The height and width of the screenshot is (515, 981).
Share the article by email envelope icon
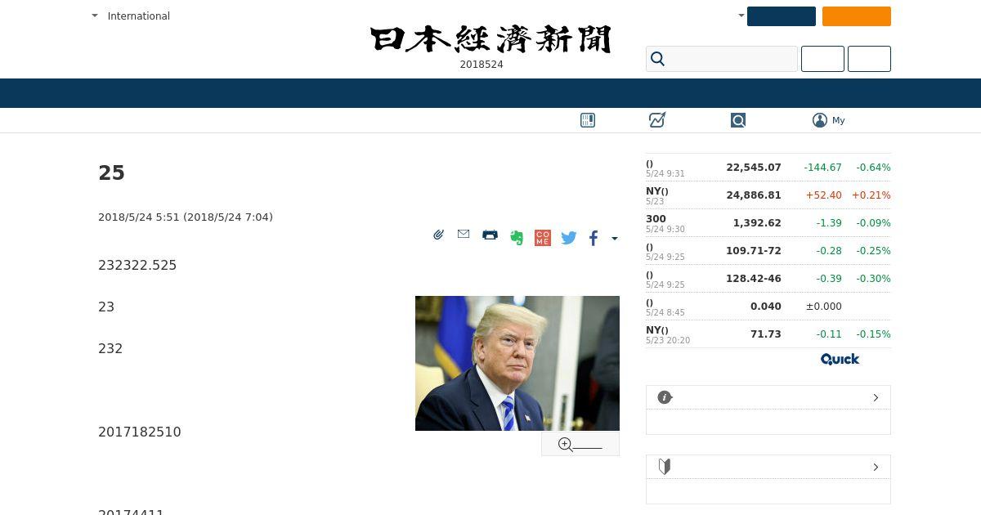[x=464, y=234]
